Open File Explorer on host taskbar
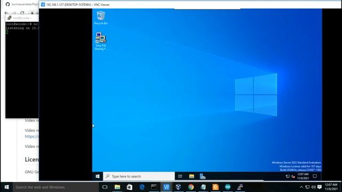The image size is (342, 192). point(118,187)
